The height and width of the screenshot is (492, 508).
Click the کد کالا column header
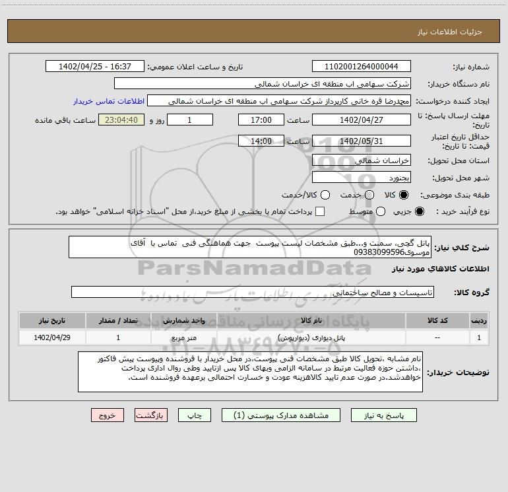coord(437,321)
